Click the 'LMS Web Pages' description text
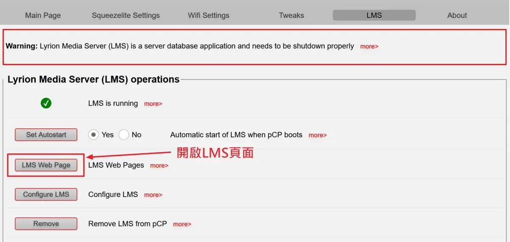The image size is (510, 242). click(116, 165)
